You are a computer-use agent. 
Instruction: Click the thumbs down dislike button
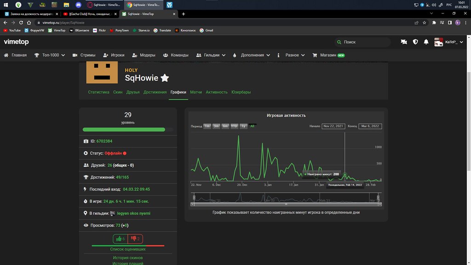135,239
